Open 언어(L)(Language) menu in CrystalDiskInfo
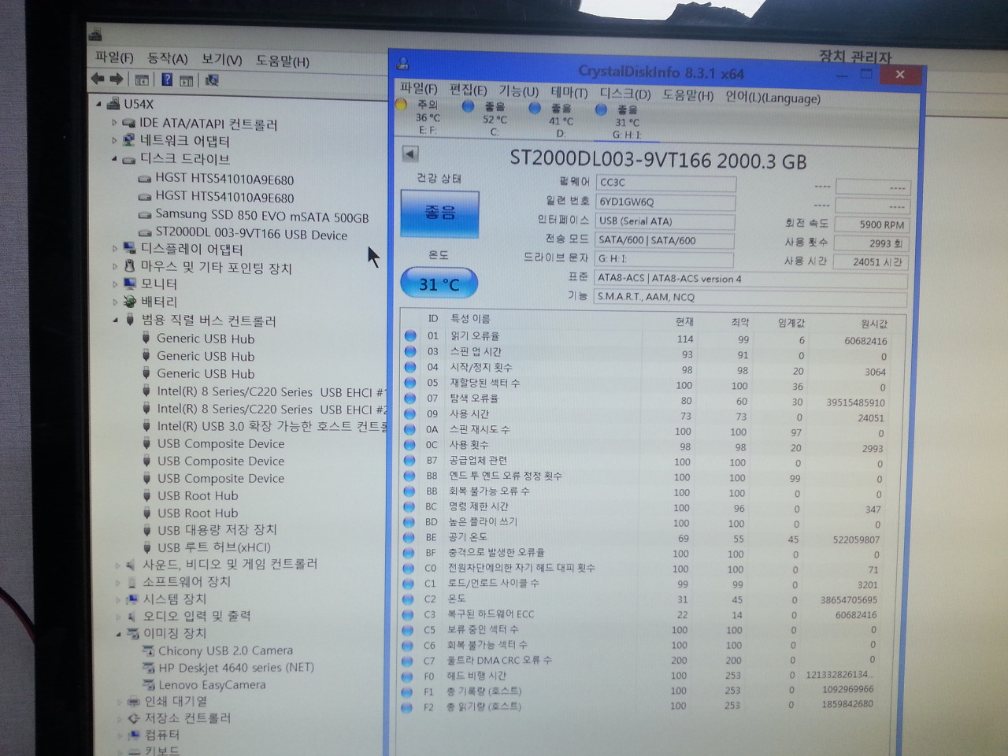The height and width of the screenshot is (756, 1008). (x=773, y=98)
